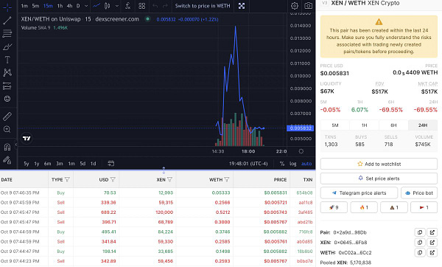Select the 5m timeframe
Image resolution: width=442 pixels, height=267 pixels.
click(x=35, y=6)
